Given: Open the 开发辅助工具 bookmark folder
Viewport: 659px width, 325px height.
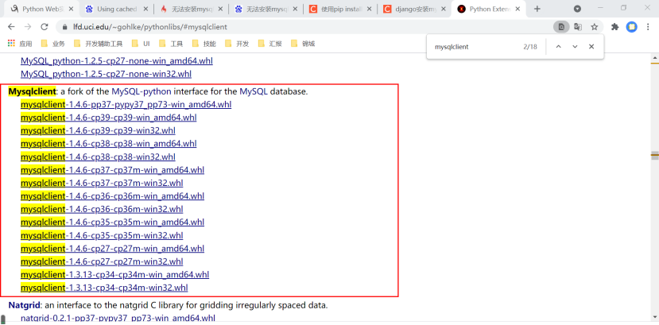Looking at the screenshot, I should tap(98, 43).
